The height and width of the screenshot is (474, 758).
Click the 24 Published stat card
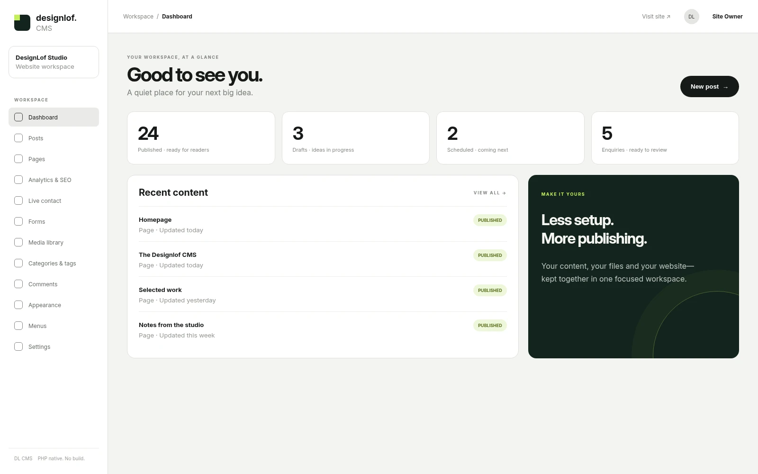coord(201,138)
